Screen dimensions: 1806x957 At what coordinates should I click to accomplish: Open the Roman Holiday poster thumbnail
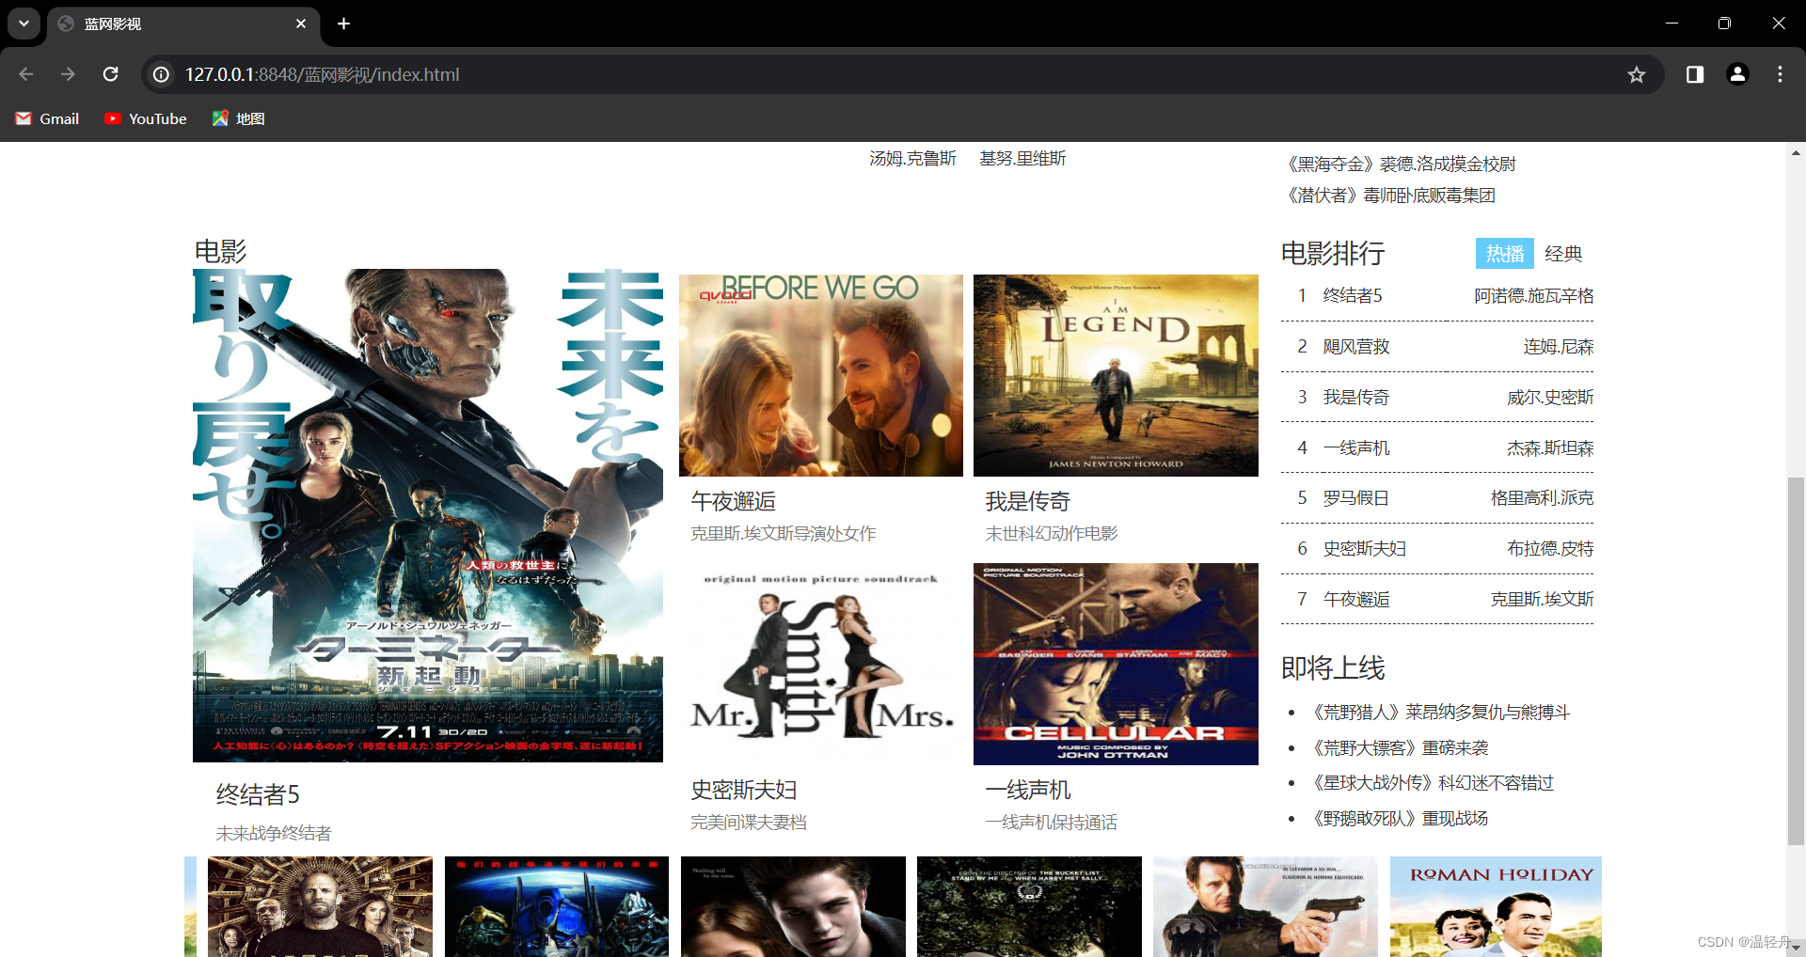(1496, 906)
